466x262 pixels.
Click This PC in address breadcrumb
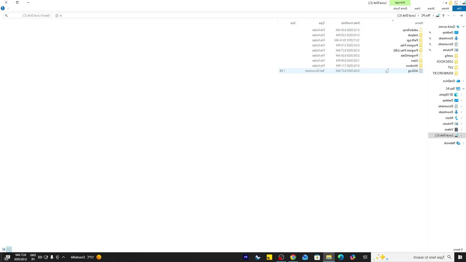point(425,15)
